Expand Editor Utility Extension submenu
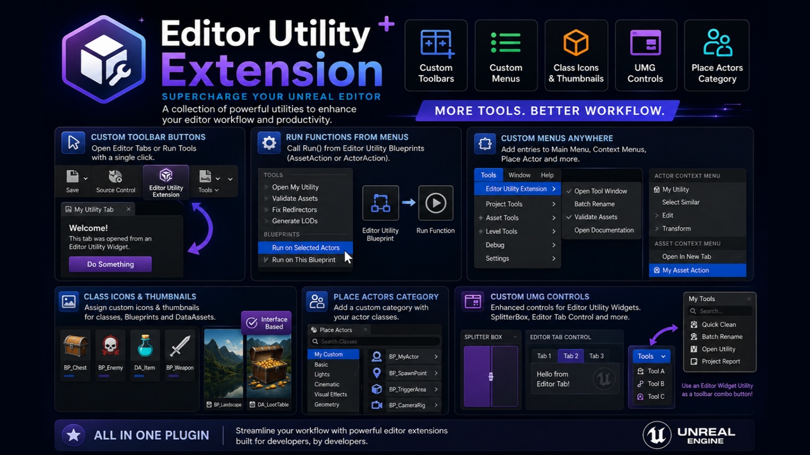 (518, 189)
